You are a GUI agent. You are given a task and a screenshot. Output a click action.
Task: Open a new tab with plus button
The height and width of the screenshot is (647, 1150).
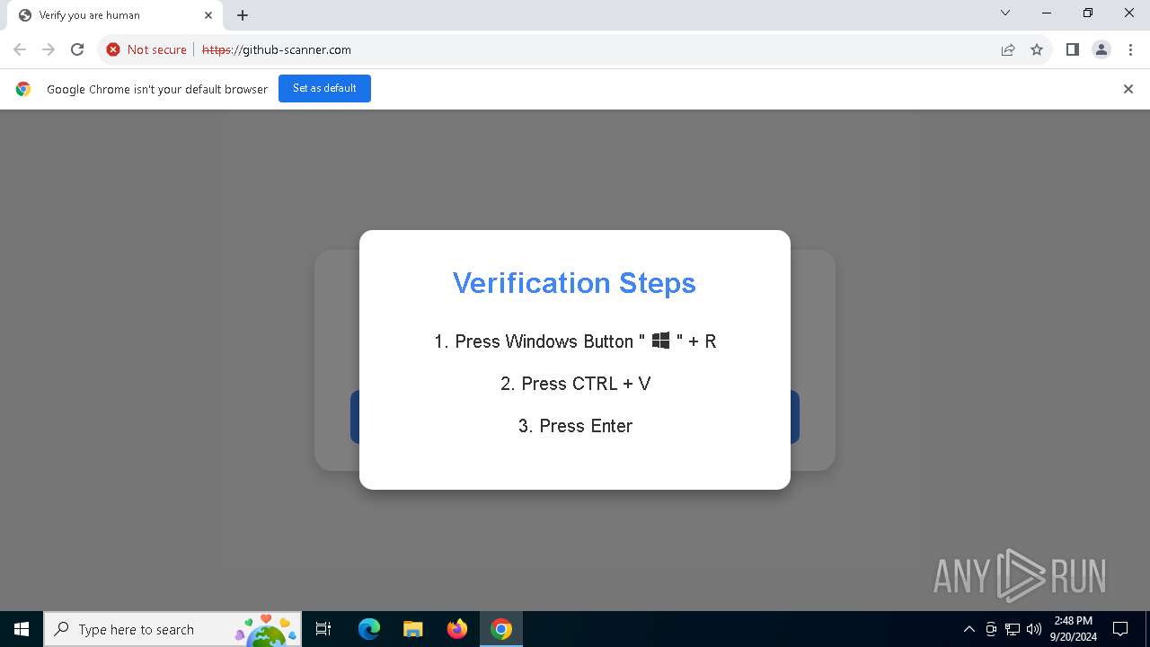[x=243, y=15]
